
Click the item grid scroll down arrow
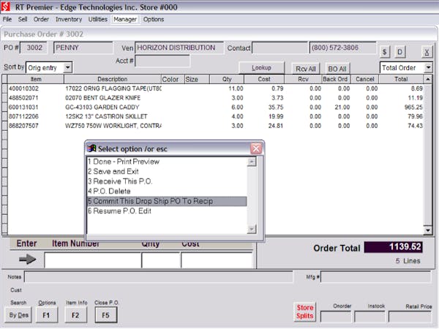click(x=427, y=230)
